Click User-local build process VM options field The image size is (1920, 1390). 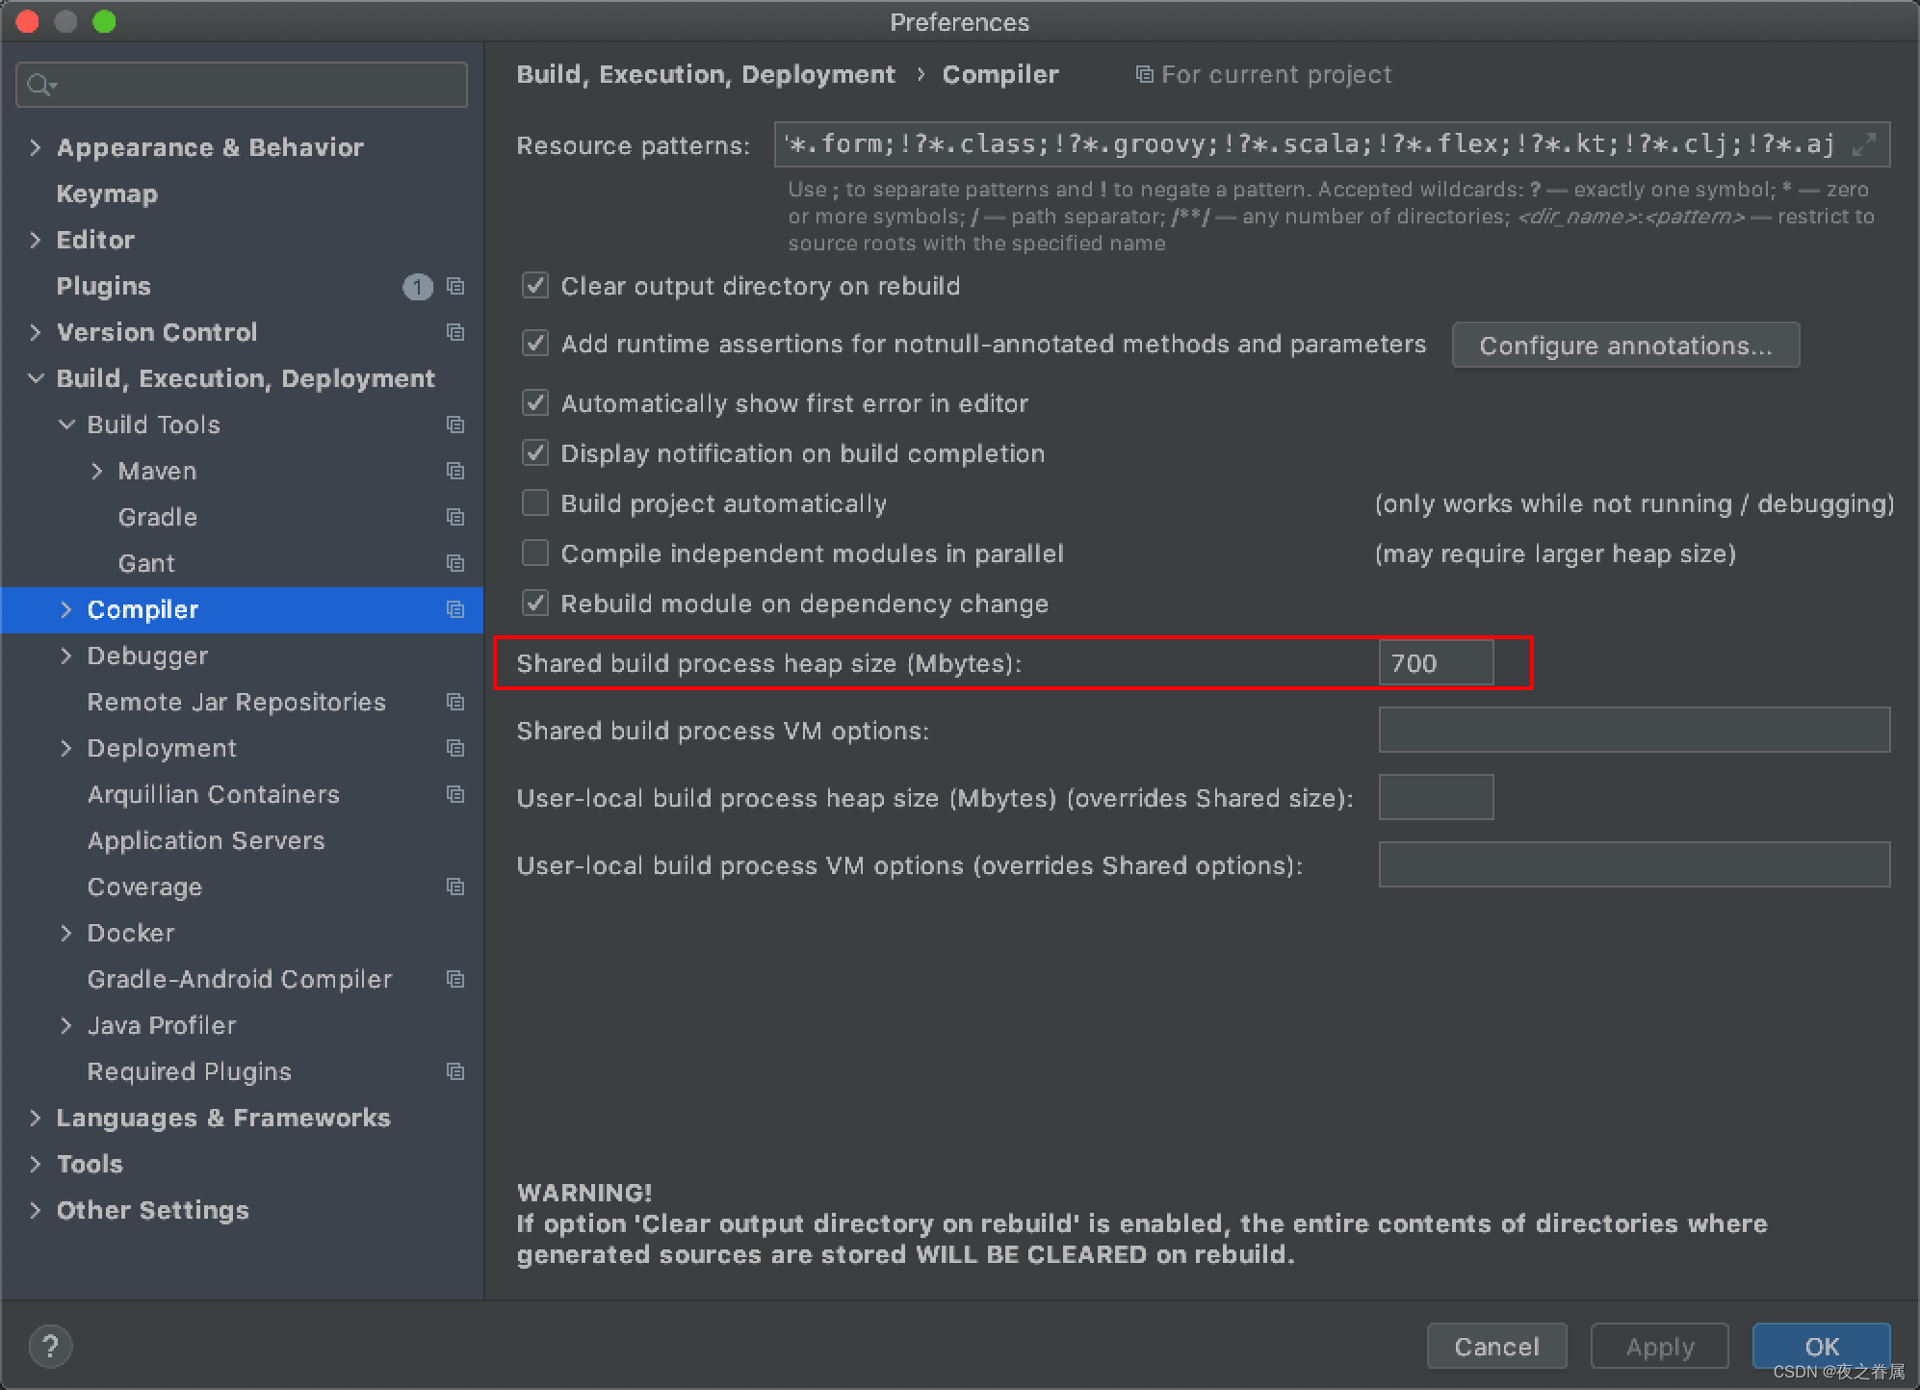click(x=1634, y=864)
